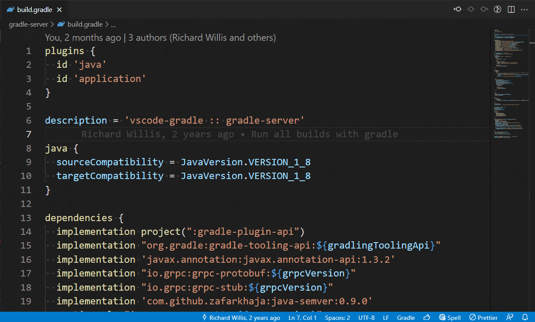535x322 pixels.
Task: Click the gradle-server breadcrumb segment
Action: coord(28,24)
